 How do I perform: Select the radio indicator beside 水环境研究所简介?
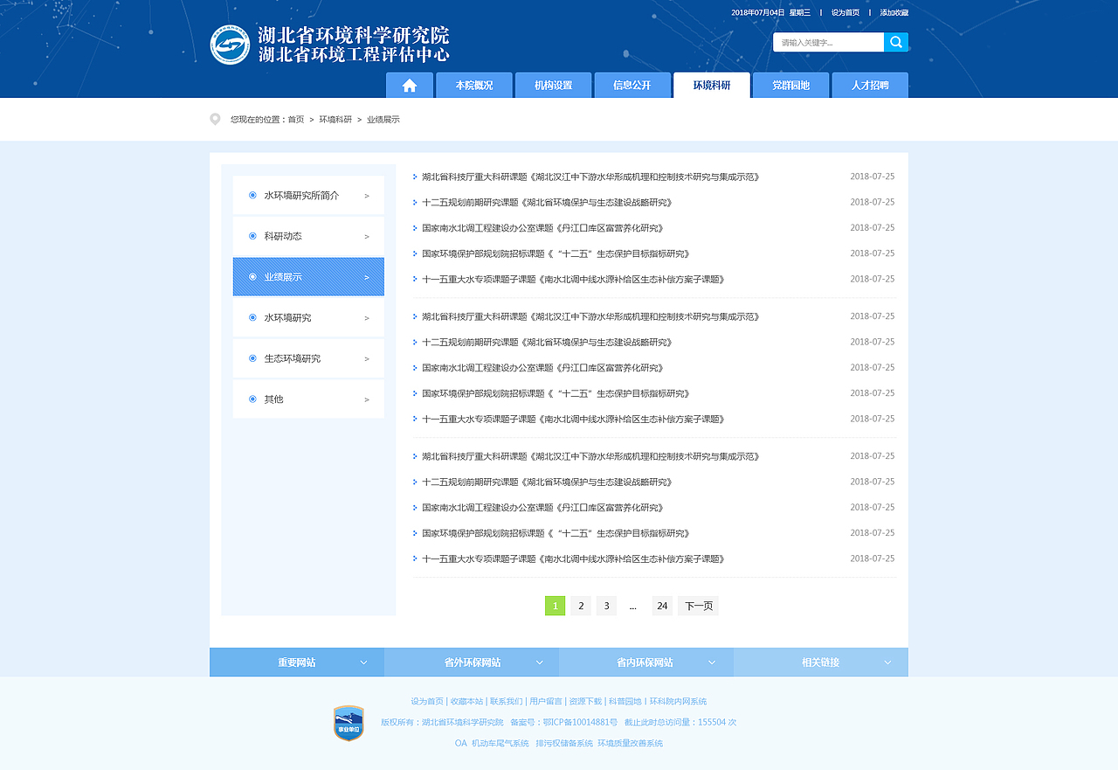click(x=252, y=195)
